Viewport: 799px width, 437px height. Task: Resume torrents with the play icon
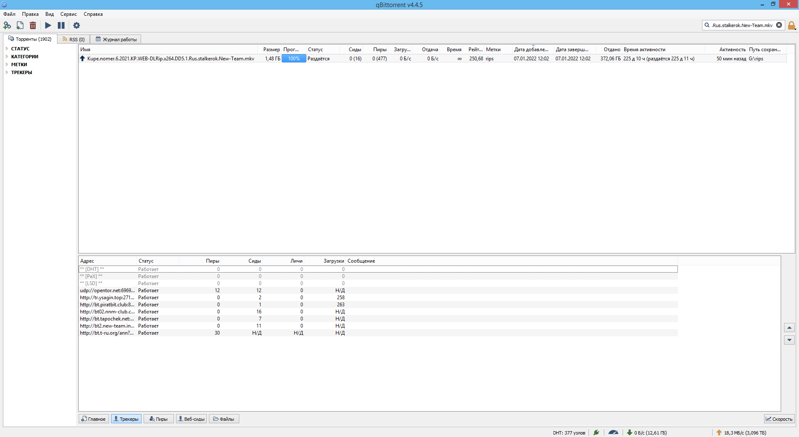click(48, 25)
